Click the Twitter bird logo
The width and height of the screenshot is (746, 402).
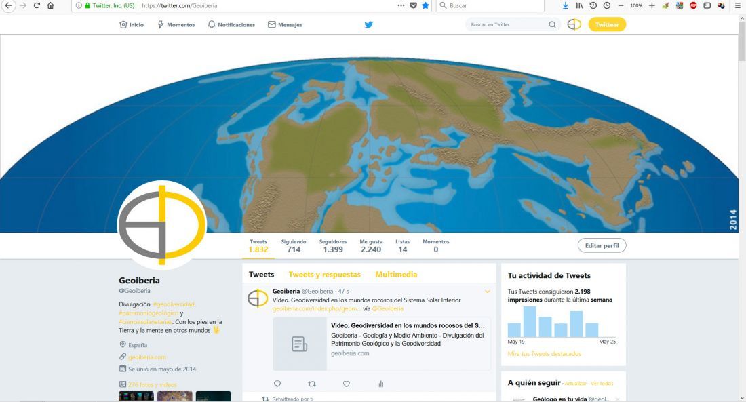point(369,24)
